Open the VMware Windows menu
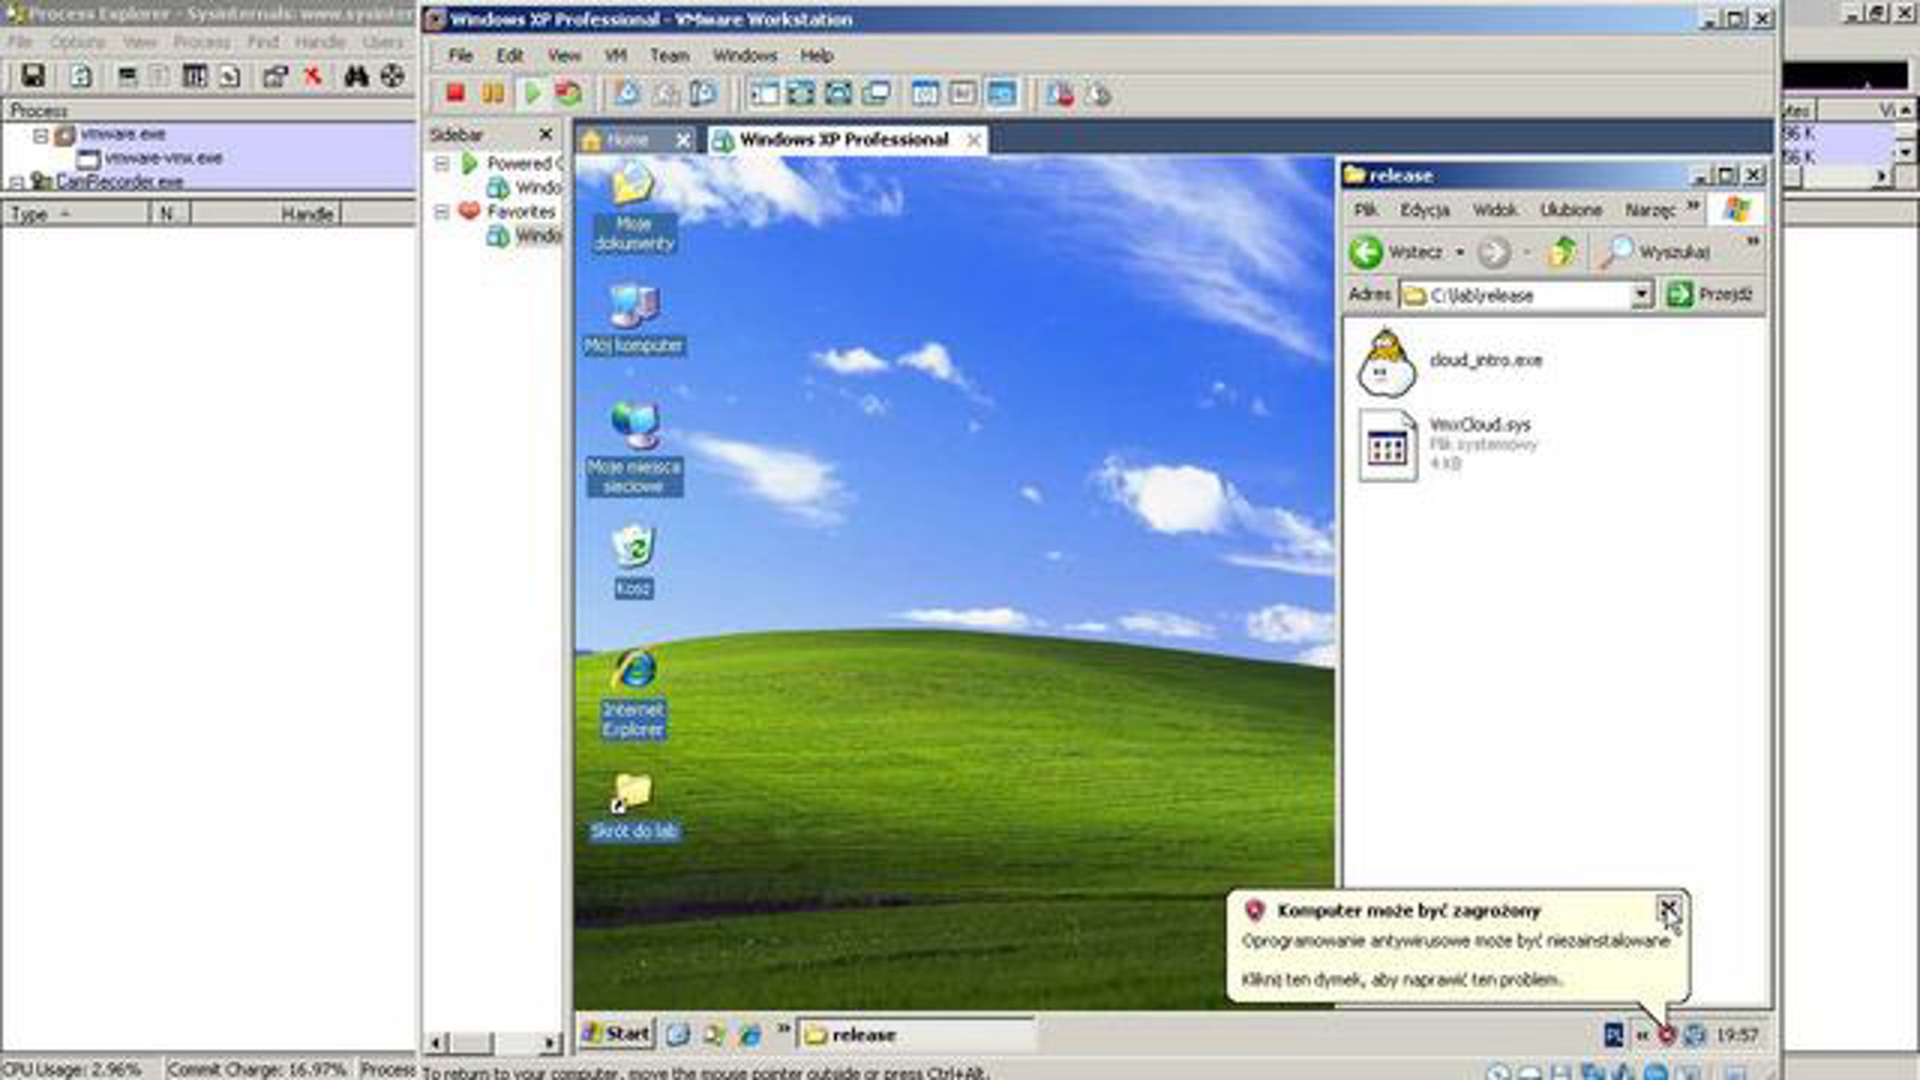The height and width of the screenshot is (1080, 1920). (745, 55)
